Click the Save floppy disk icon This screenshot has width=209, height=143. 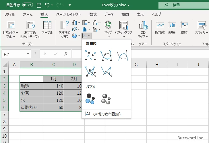(39, 5)
